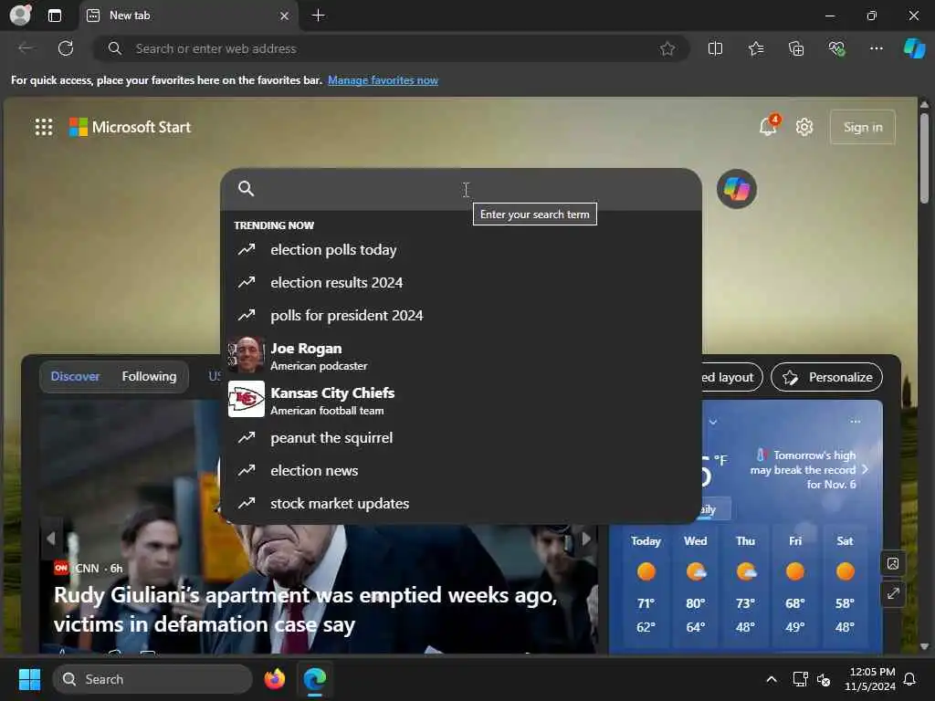Click the browser back arrow
Screen dimensions: 935x701
tap(26, 48)
